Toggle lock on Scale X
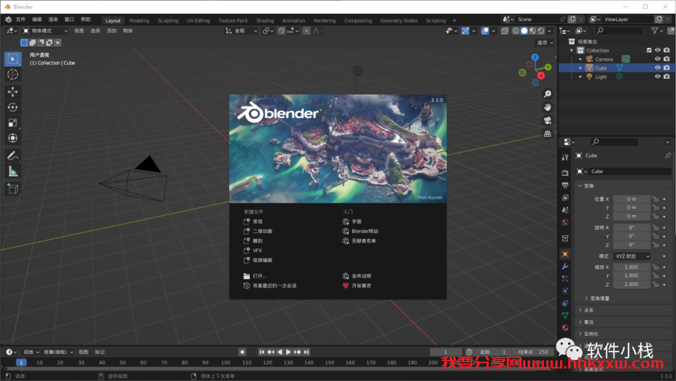The width and height of the screenshot is (676, 381). coord(655,267)
